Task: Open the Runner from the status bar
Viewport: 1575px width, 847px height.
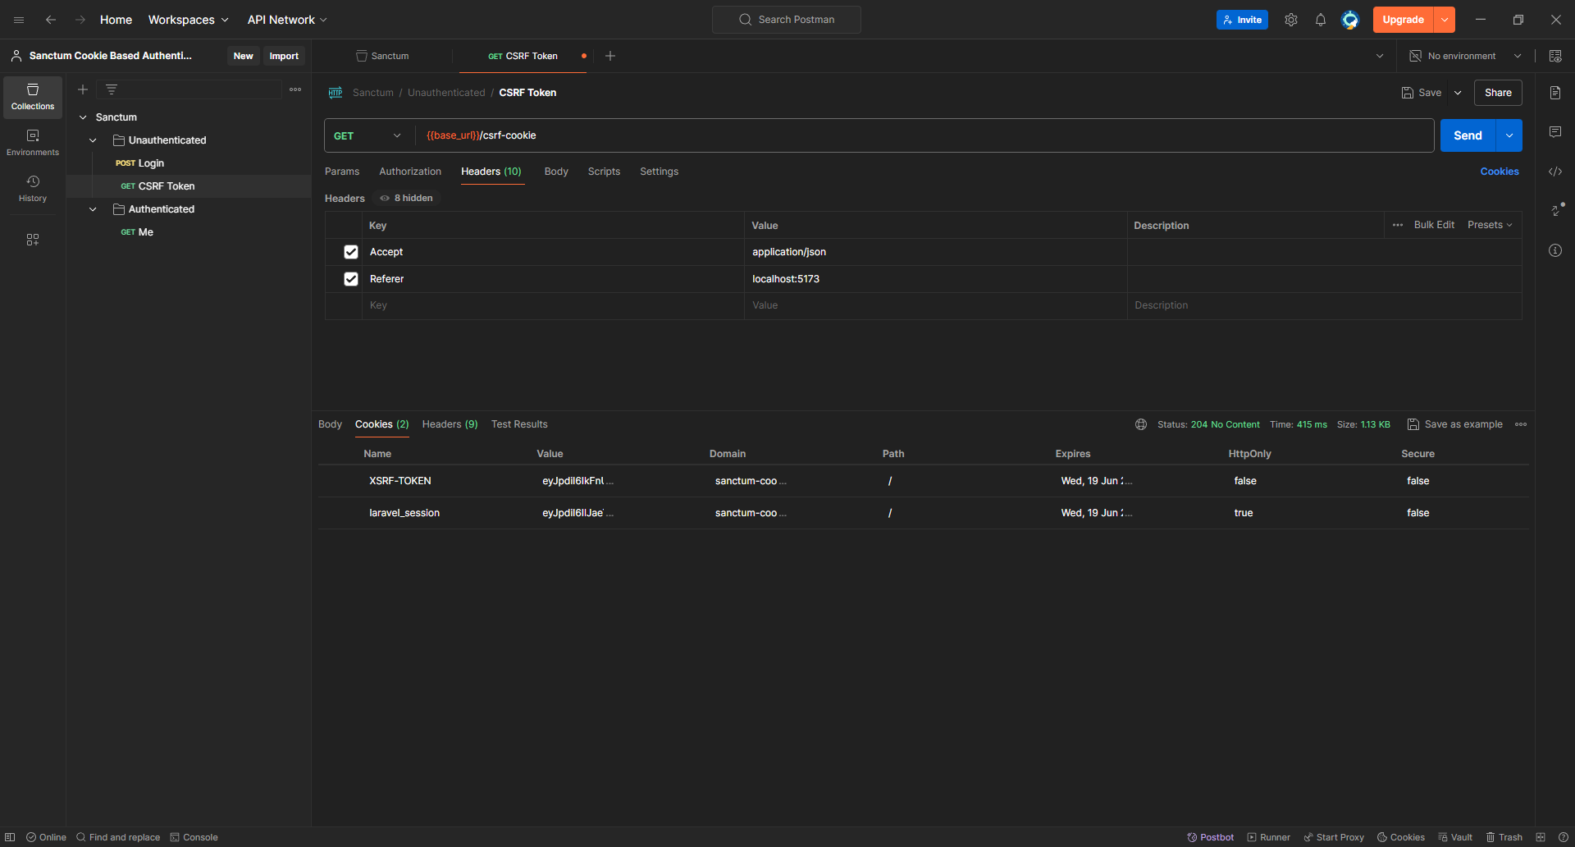Action: [1268, 837]
